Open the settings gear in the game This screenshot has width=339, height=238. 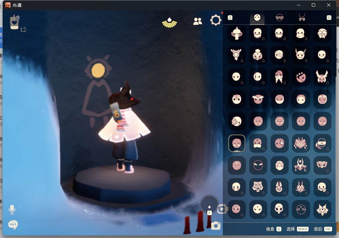[216, 20]
